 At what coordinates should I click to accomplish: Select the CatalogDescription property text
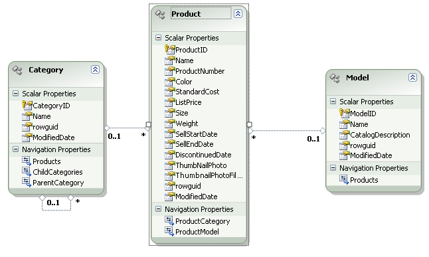pos(380,135)
